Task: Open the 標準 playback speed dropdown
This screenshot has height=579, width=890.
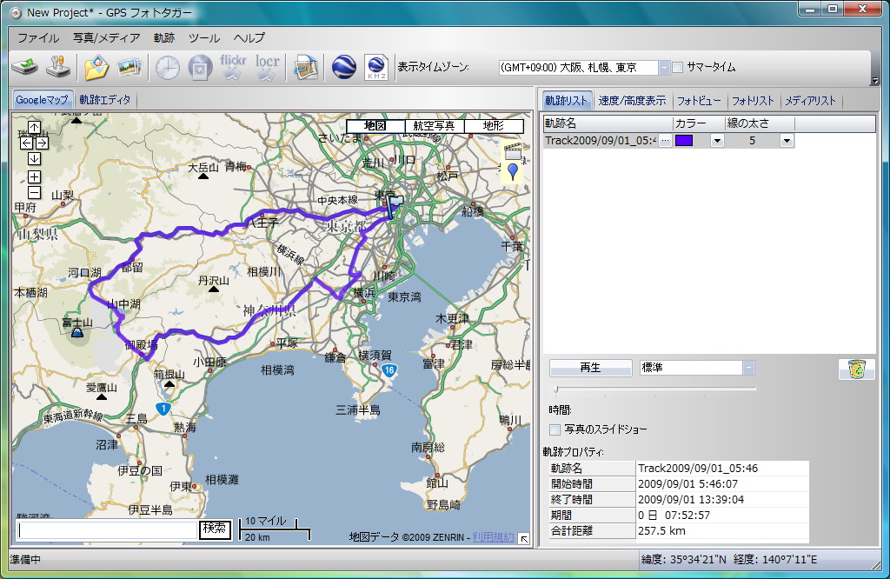Action: (x=749, y=368)
